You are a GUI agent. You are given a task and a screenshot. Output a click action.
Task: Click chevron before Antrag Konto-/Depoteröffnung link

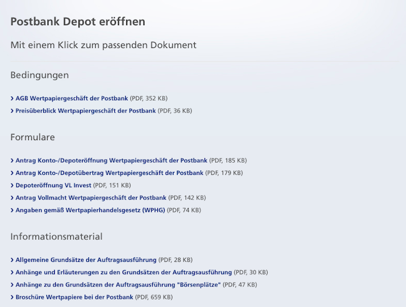click(12, 161)
